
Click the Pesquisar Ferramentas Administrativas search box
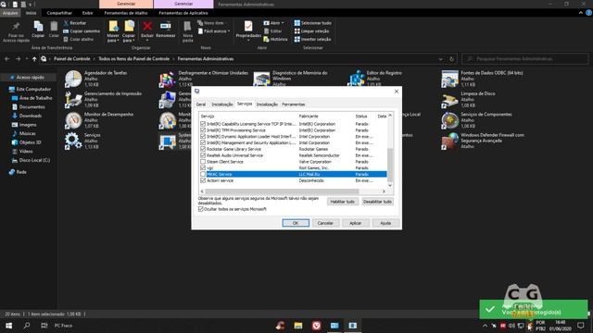point(525,59)
